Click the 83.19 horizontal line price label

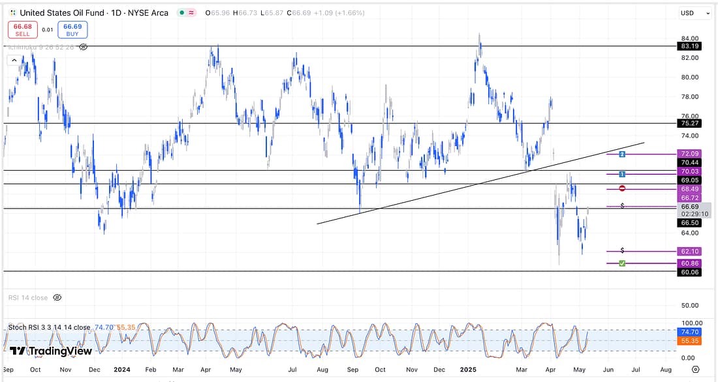pos(689,46)
